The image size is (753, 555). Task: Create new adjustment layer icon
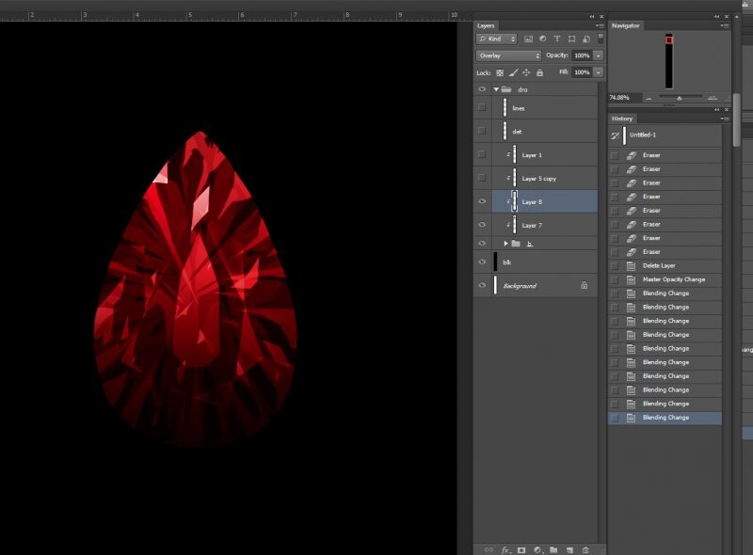[537, 549]
